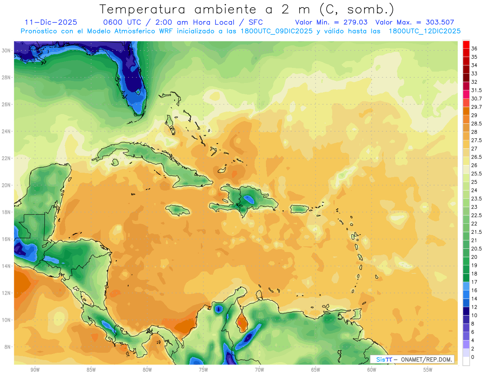
Task: Click the legend value '32'
Action: [474, 82]
